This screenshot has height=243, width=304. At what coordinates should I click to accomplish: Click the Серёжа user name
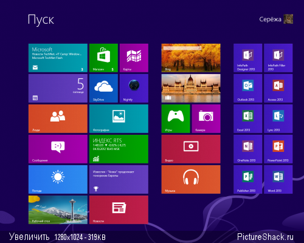click(x=270, y=19)
